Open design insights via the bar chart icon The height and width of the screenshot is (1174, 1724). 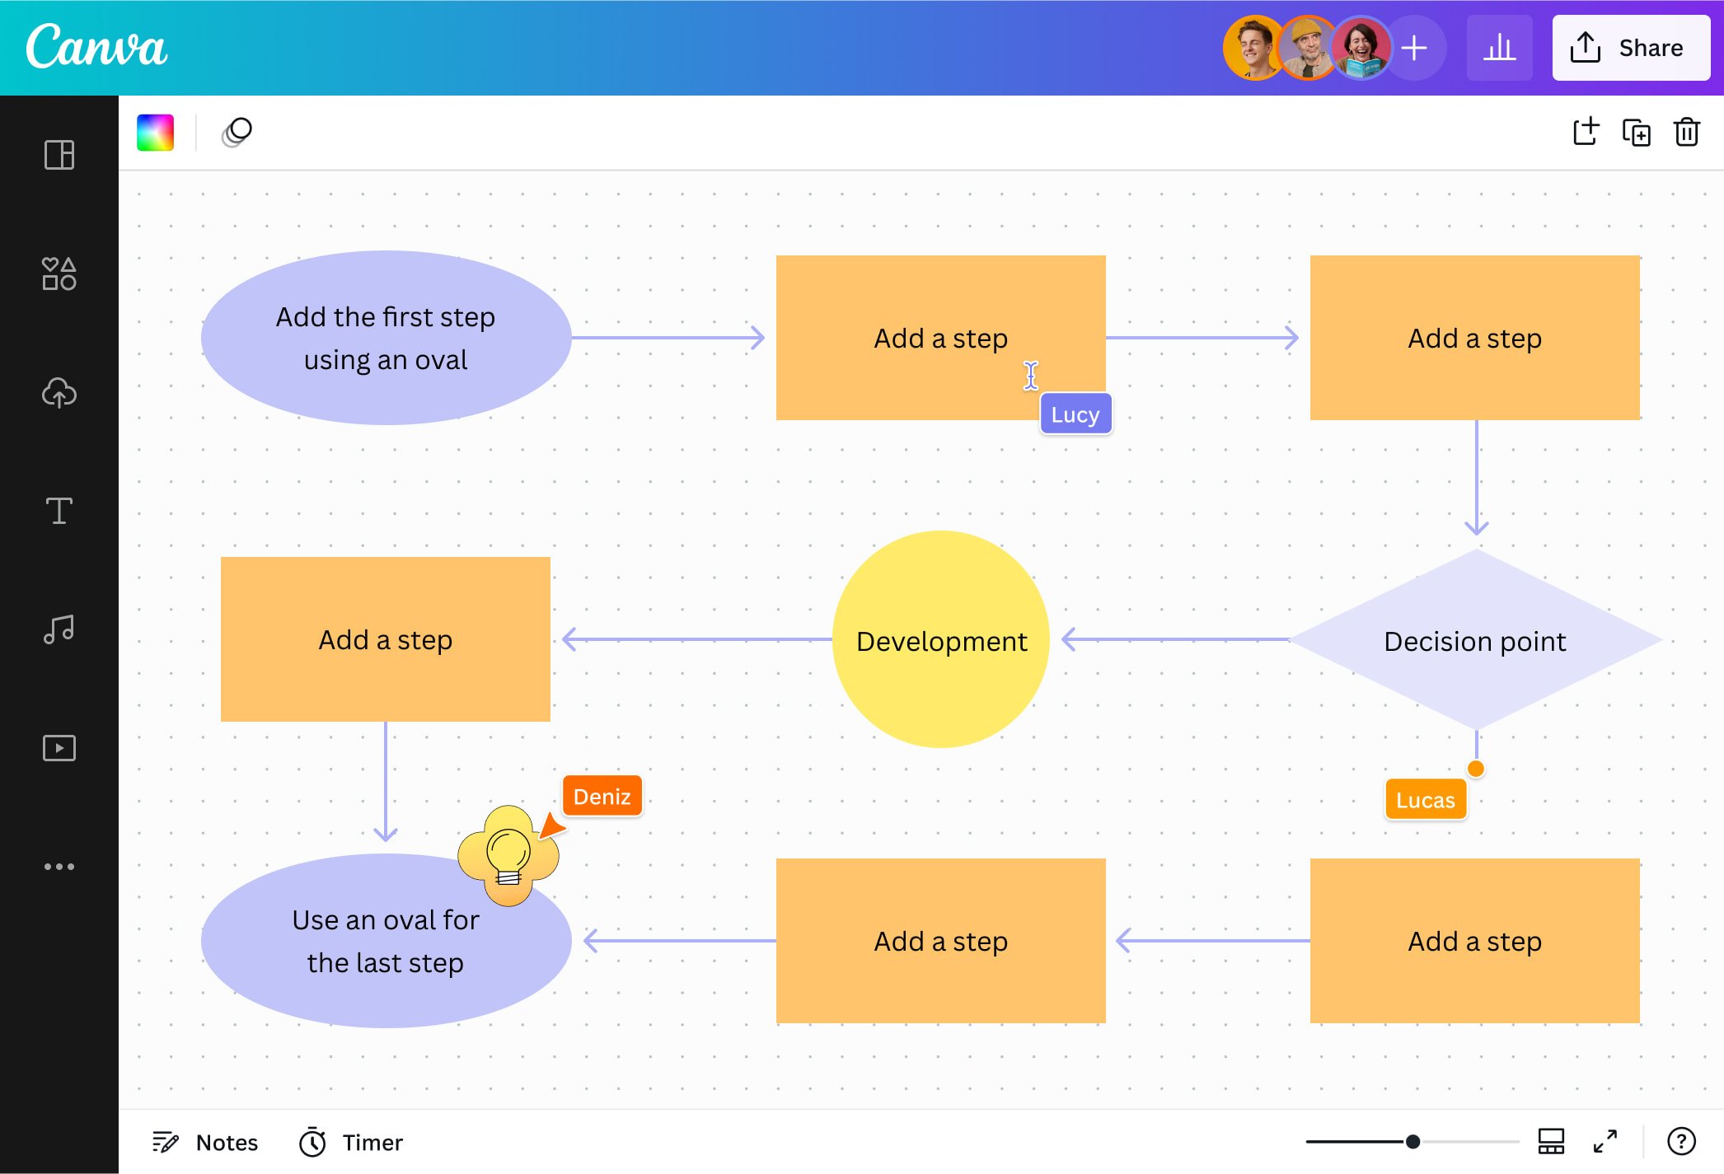point(1500,47)
